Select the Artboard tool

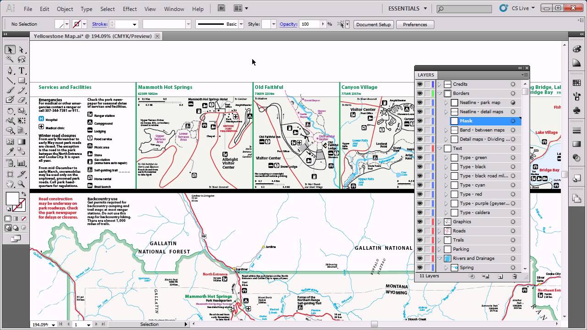coord(10,174)
